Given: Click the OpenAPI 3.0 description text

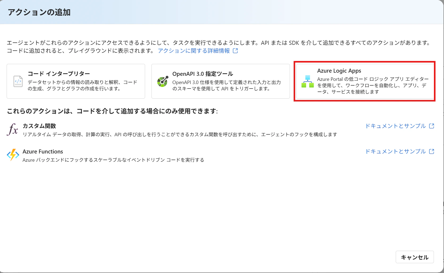Looking at the screenshot, I should tap(227, 85).
